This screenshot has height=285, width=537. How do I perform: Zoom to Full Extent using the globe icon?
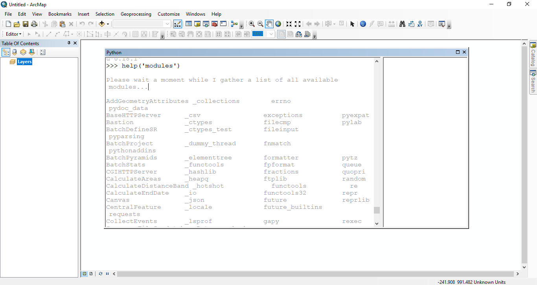278,24
